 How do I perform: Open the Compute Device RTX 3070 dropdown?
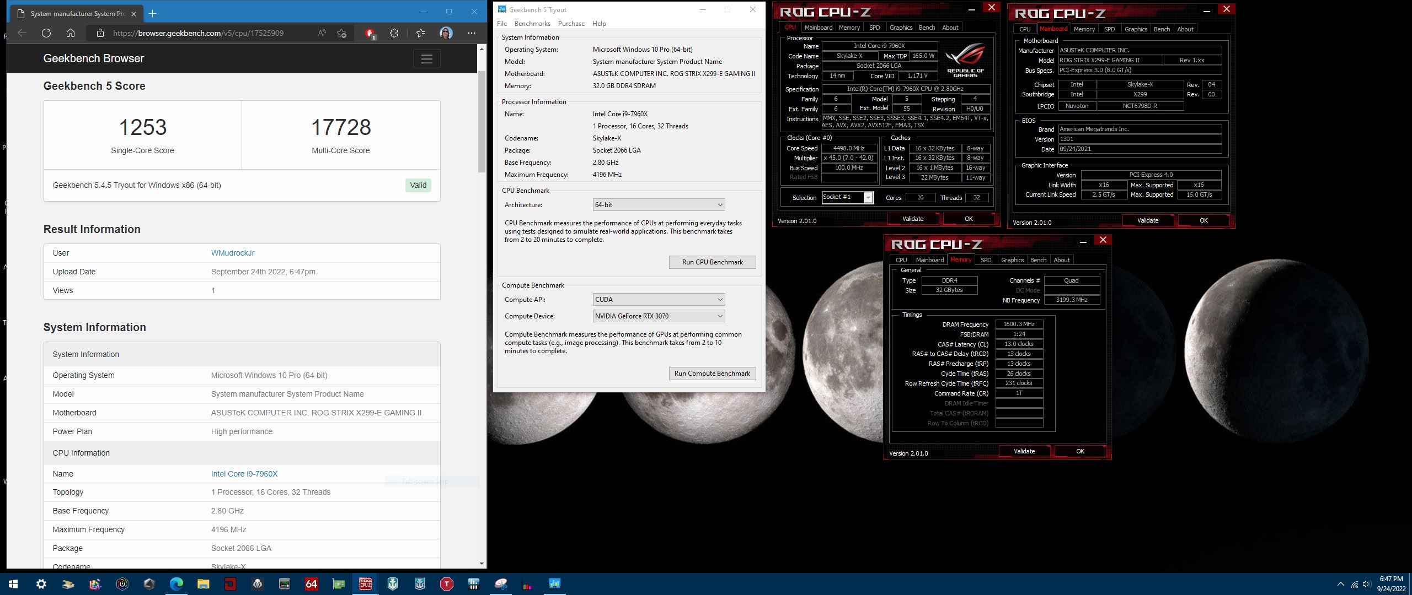[x=659, y=316]
